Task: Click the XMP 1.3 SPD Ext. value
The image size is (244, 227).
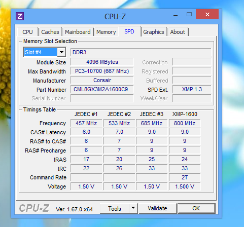Action: [x=192, y=89]
